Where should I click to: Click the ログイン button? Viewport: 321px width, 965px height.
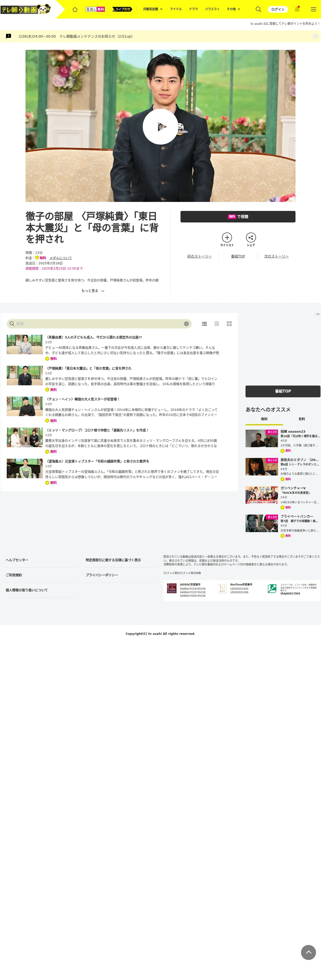[x=278, y=9]
